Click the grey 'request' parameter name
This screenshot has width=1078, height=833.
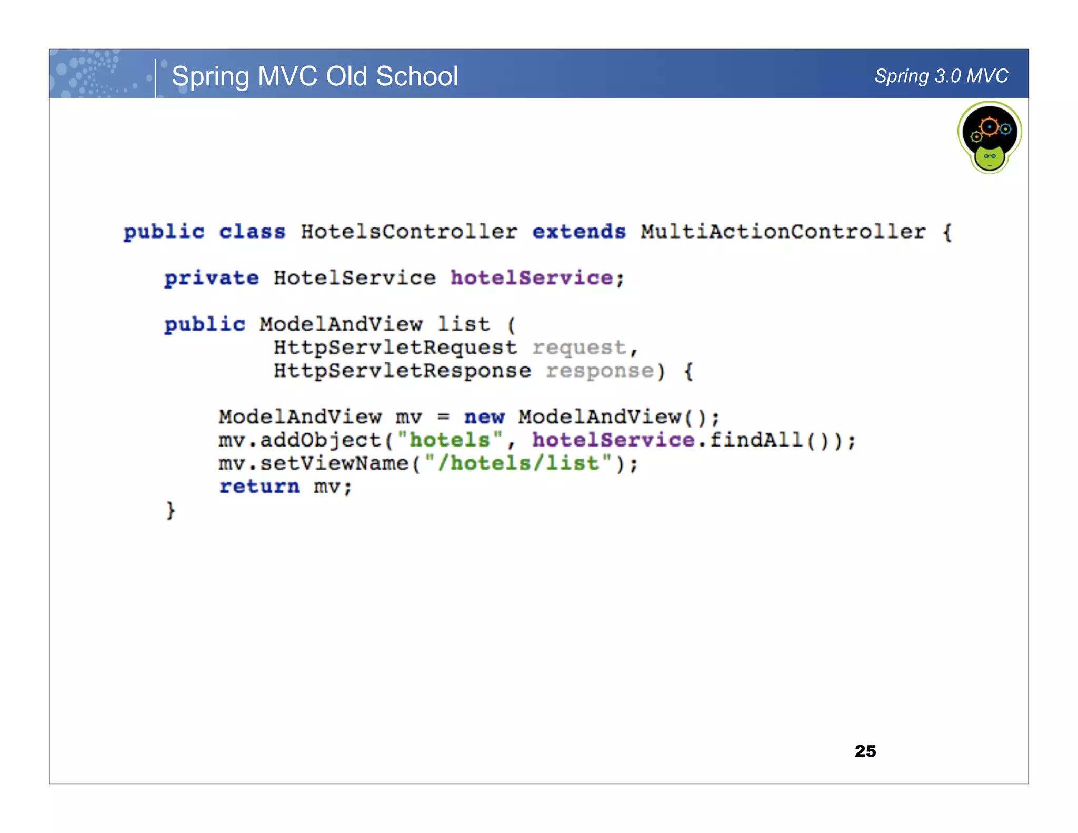pyautogui.click(x=578, y=348)
